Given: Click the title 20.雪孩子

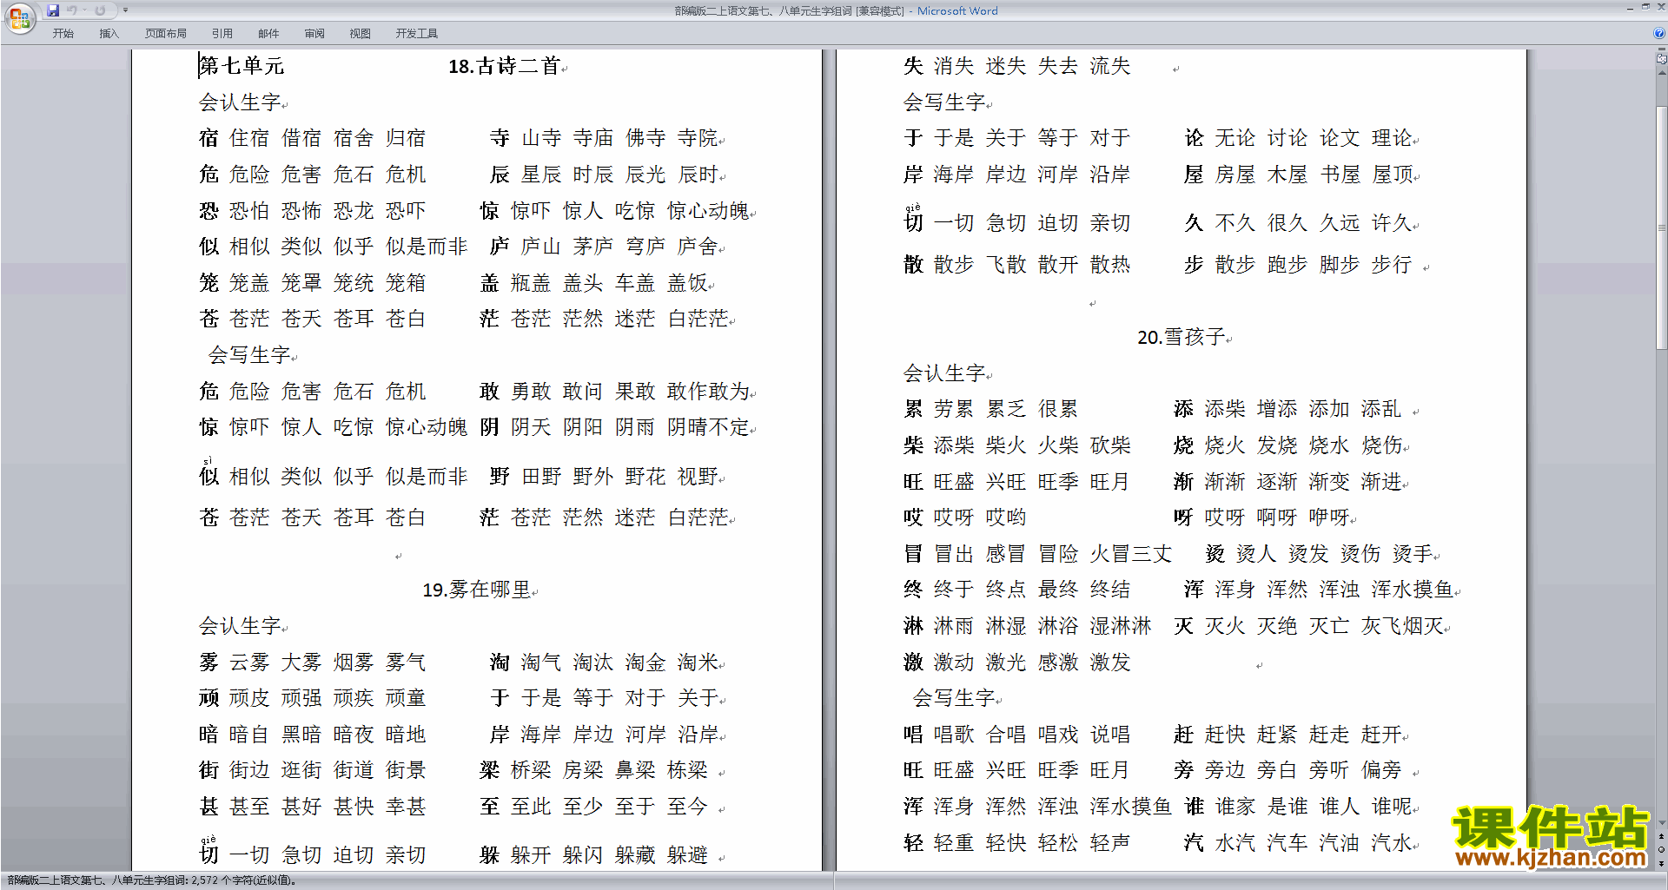Looking at the screenshot, I should [x=1181, y=337].
